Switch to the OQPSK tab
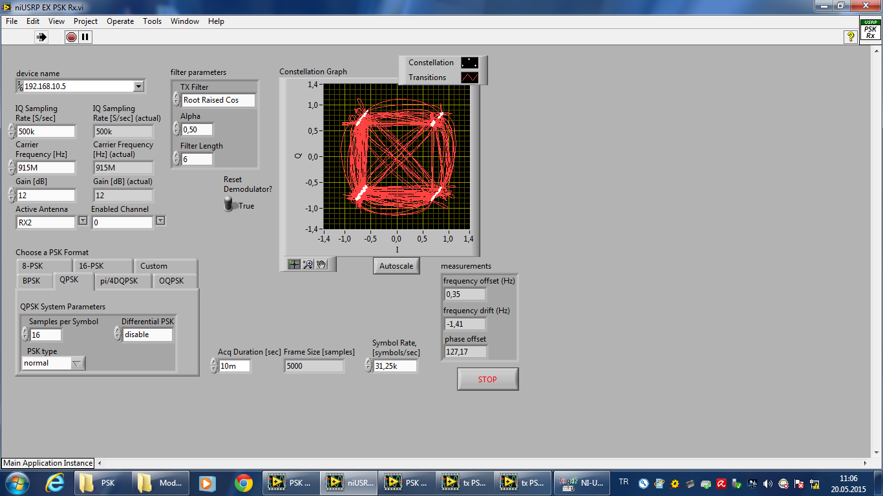 point(175,281)
